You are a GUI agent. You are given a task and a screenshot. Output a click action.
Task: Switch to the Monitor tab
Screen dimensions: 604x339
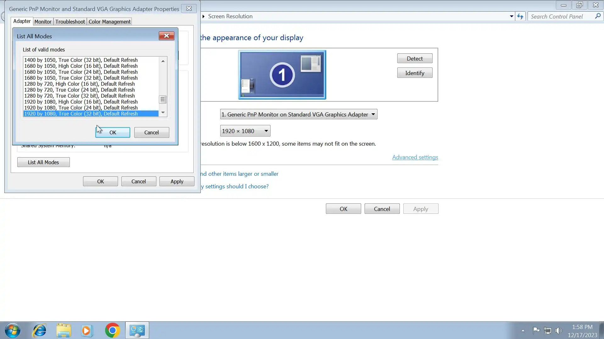[43, 22]
